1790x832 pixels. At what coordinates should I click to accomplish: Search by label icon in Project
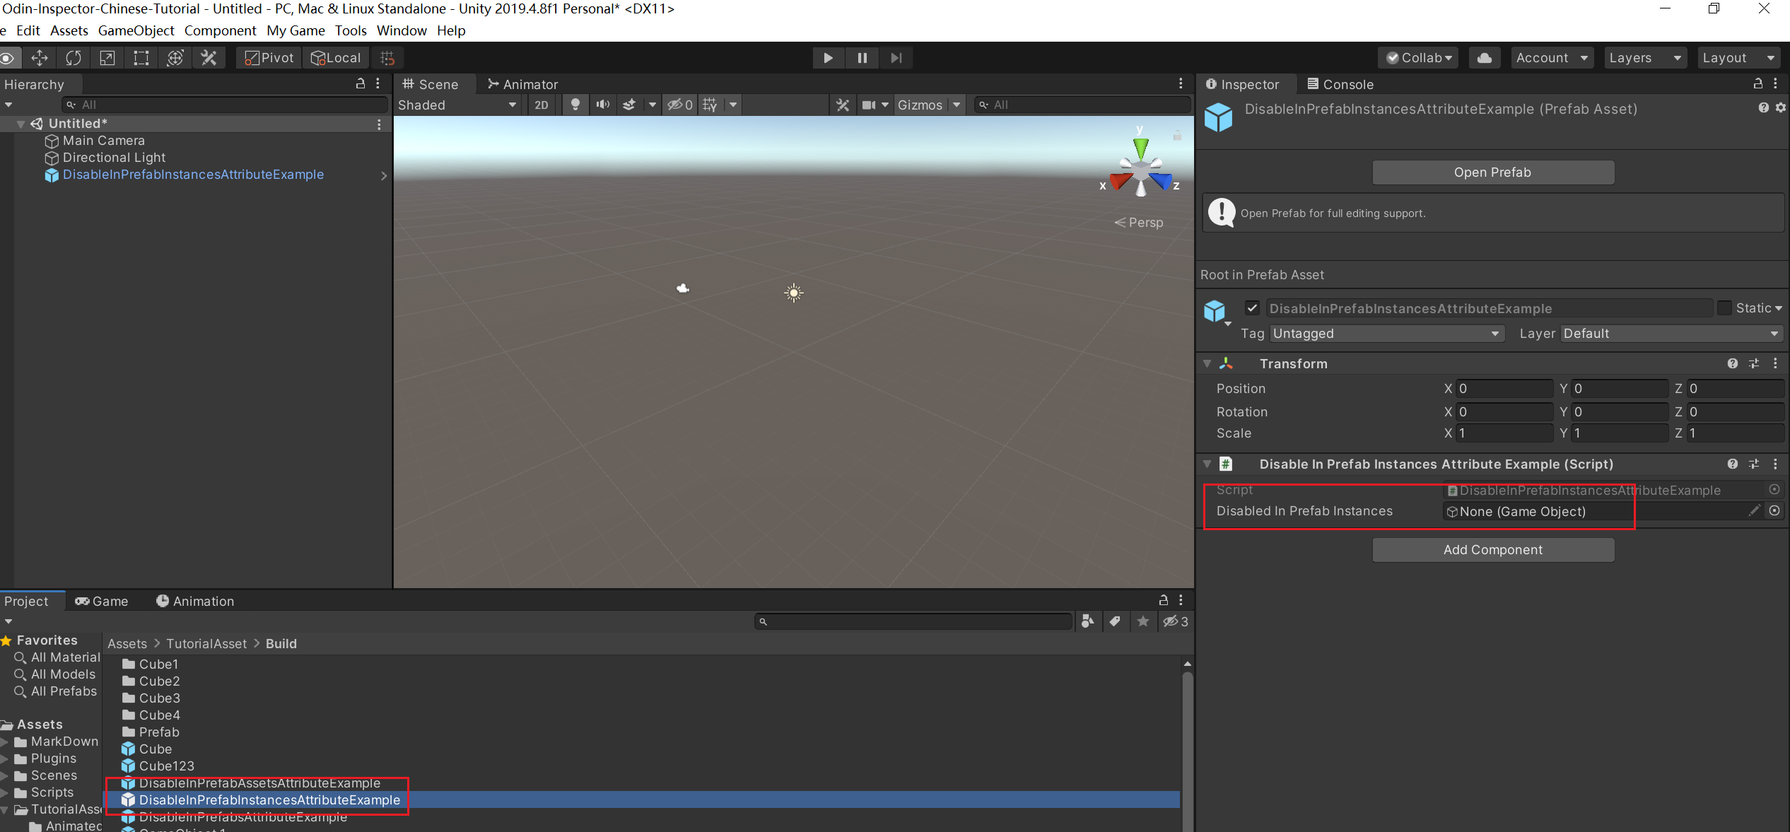pos(1115,621)
